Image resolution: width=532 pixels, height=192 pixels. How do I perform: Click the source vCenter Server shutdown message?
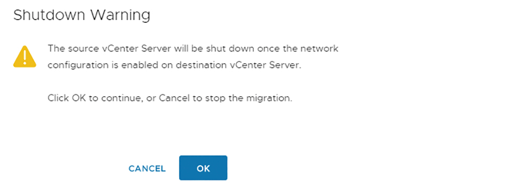tap(193, 57)
